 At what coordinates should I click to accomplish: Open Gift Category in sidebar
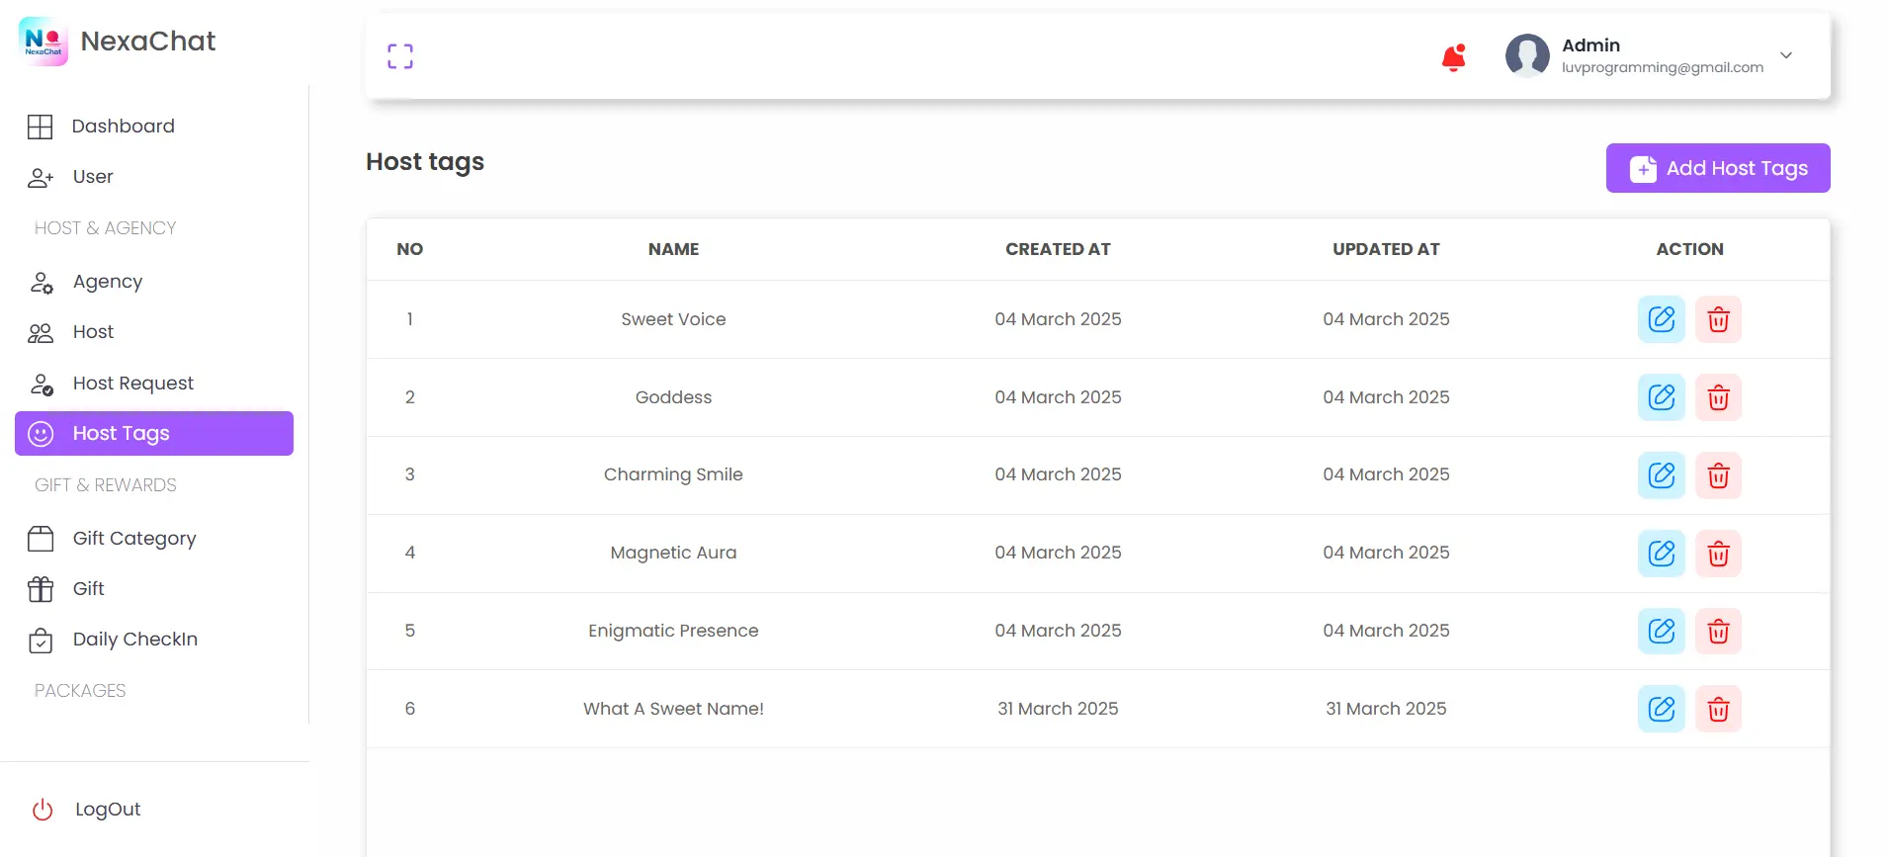(133, 539)
